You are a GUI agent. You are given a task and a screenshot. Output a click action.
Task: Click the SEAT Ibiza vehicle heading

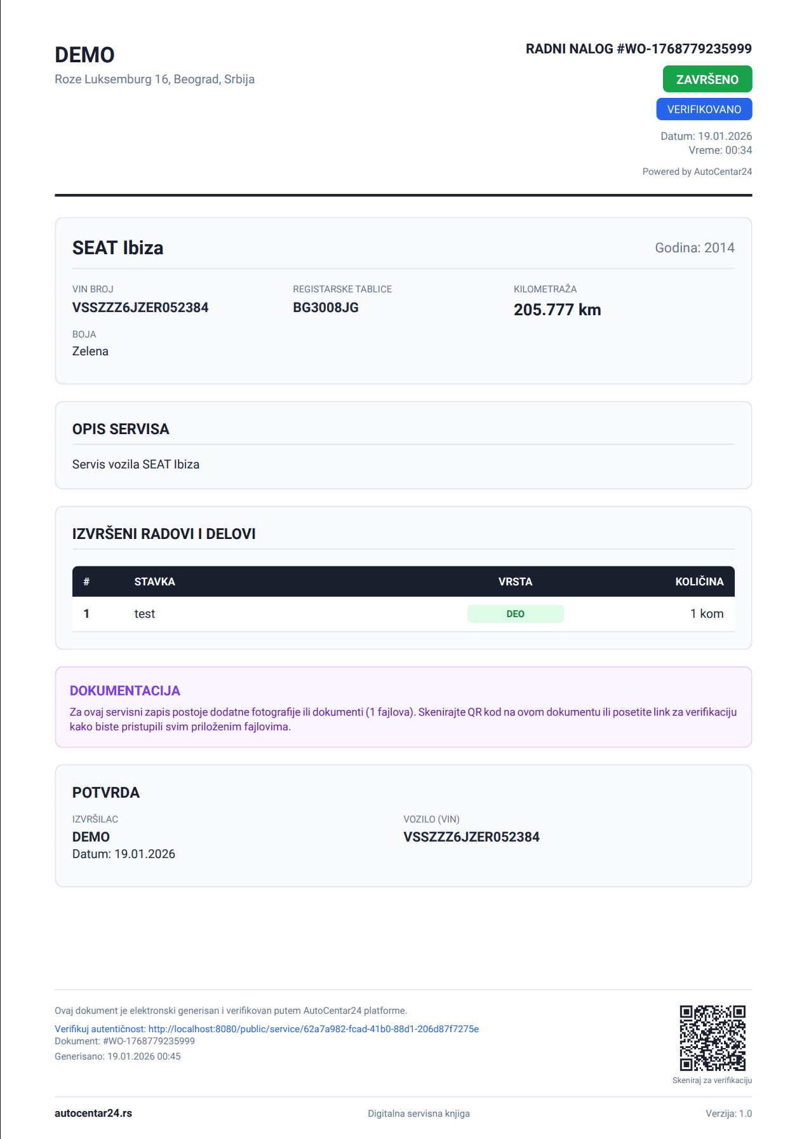coord(117,248)
